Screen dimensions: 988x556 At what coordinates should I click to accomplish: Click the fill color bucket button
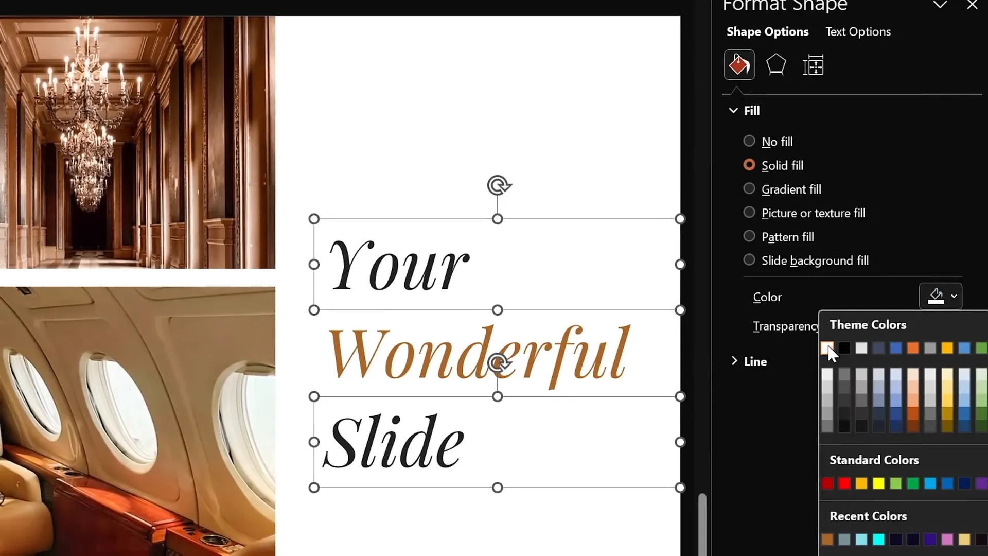(x=935, y=296)
